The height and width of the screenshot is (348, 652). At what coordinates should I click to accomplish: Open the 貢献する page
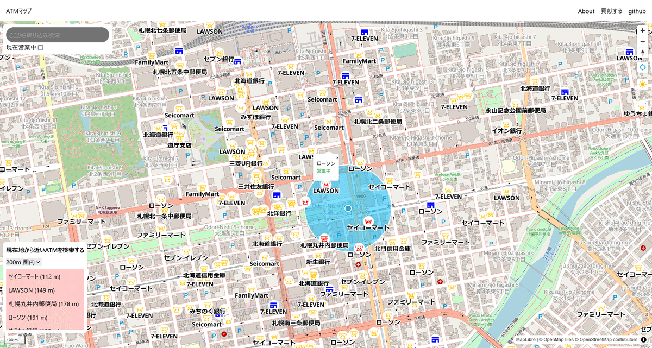tap(612, 11)
